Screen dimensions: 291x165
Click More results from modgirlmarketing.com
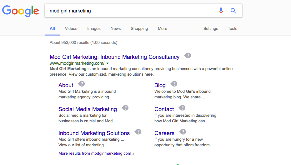click(96, 153)
